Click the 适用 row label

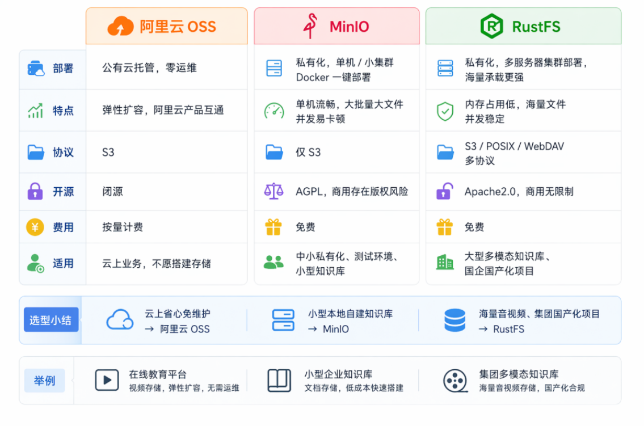63,263
